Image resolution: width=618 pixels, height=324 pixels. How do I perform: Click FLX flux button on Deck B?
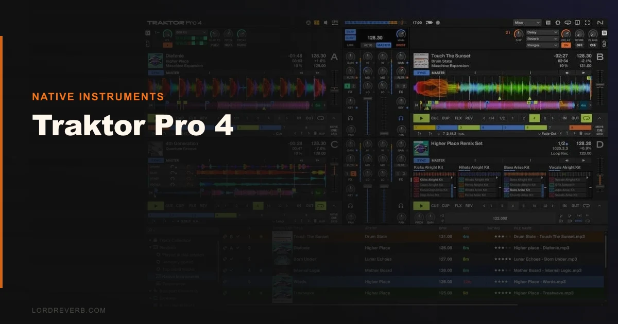click(458, 118)
